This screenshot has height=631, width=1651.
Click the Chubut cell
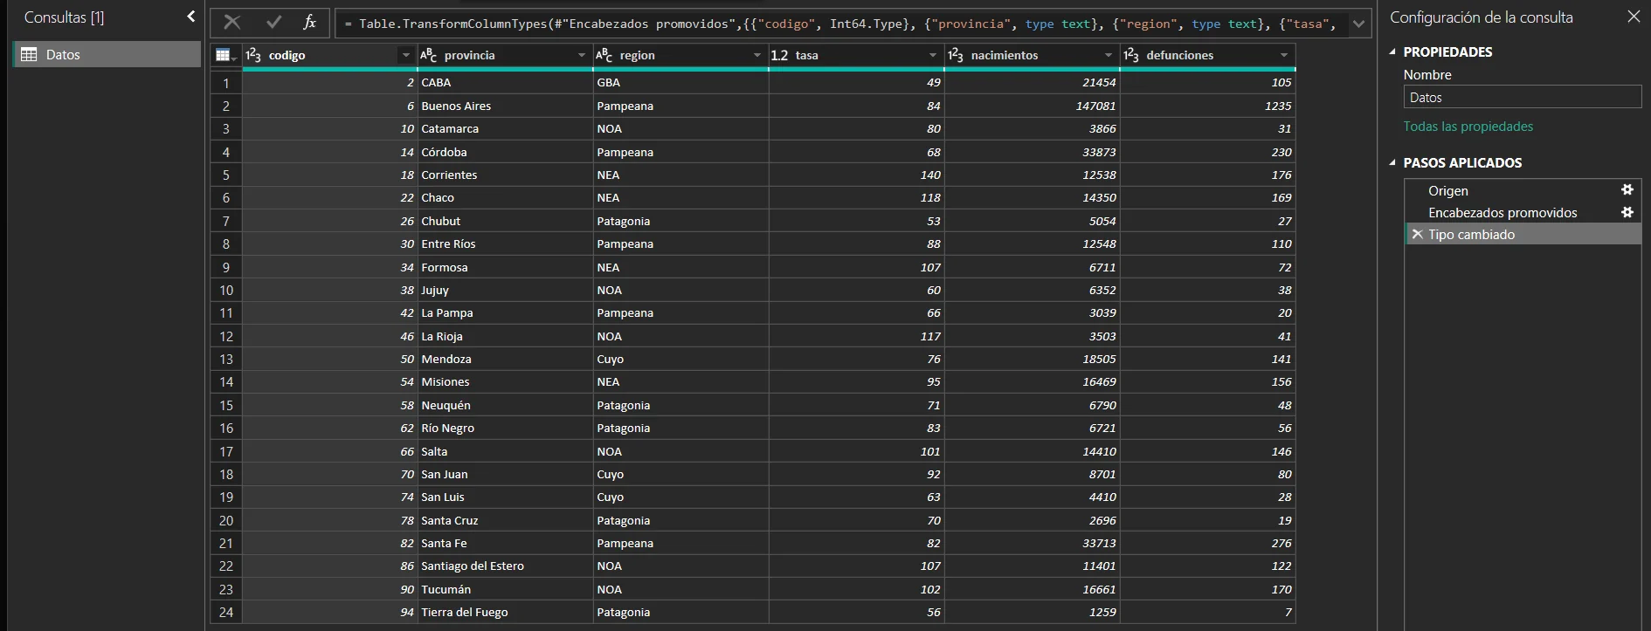click(506, 221)
